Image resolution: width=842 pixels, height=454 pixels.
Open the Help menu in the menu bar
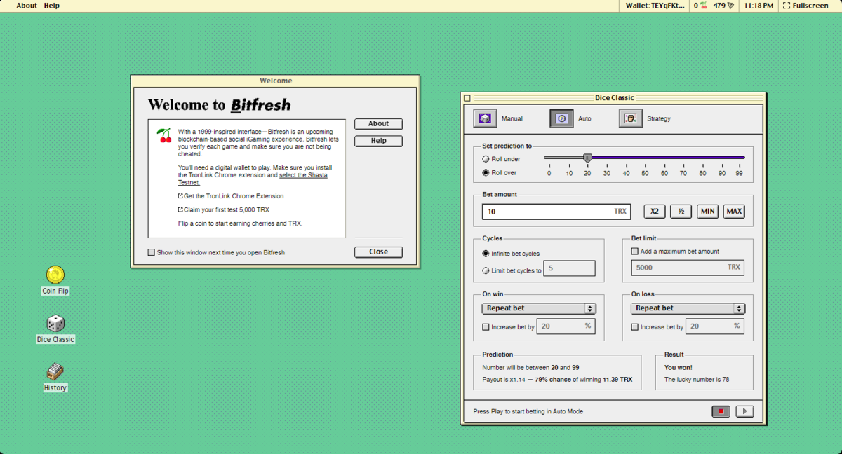click(x=52, y=6)
